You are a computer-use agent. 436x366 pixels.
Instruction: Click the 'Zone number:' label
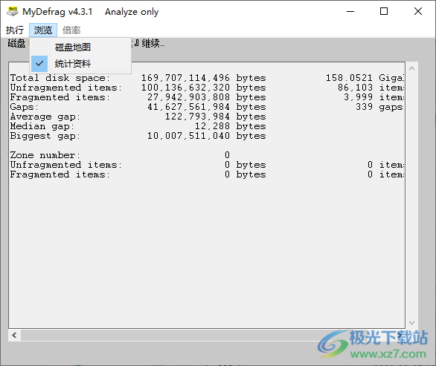[45, 155]
